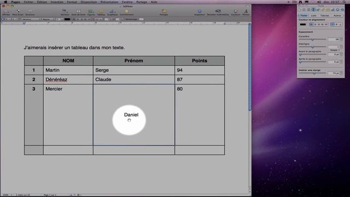This screenshot has height=197, width=350.
Task: Select the Text inspector T icon
Action: (313, 10)
